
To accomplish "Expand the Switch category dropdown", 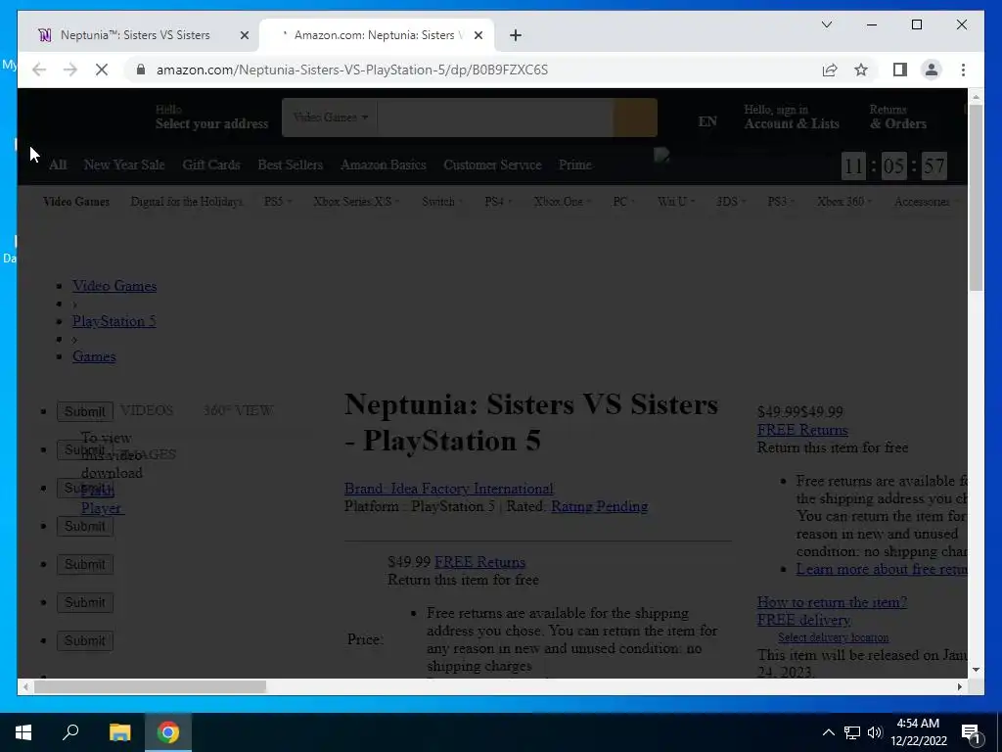I will [x=441, y=202].
